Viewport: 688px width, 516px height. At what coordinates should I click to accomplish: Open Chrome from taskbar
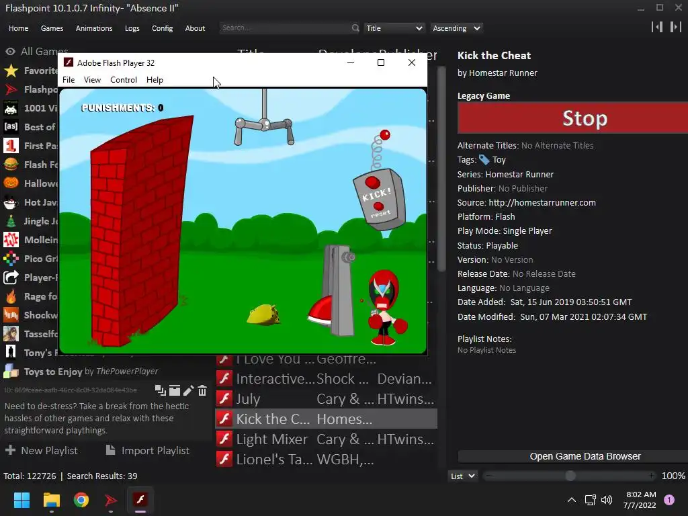point(81,500)
